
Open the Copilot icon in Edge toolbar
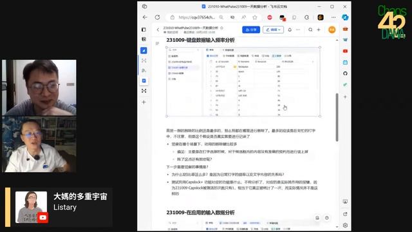pos(345,17)
